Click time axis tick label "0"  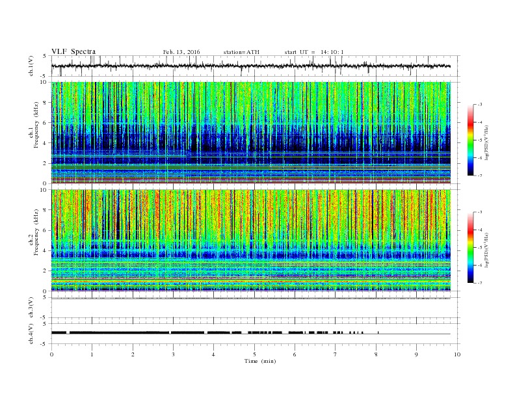pos(51,354)
